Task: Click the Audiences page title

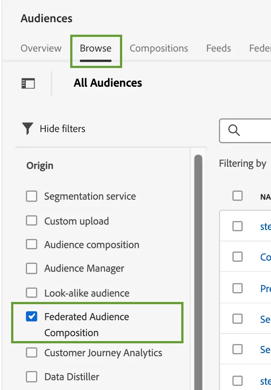Action: [47, 18]
